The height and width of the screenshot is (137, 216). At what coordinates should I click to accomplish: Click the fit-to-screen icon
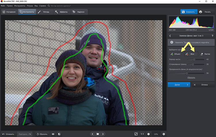[136, 134]
